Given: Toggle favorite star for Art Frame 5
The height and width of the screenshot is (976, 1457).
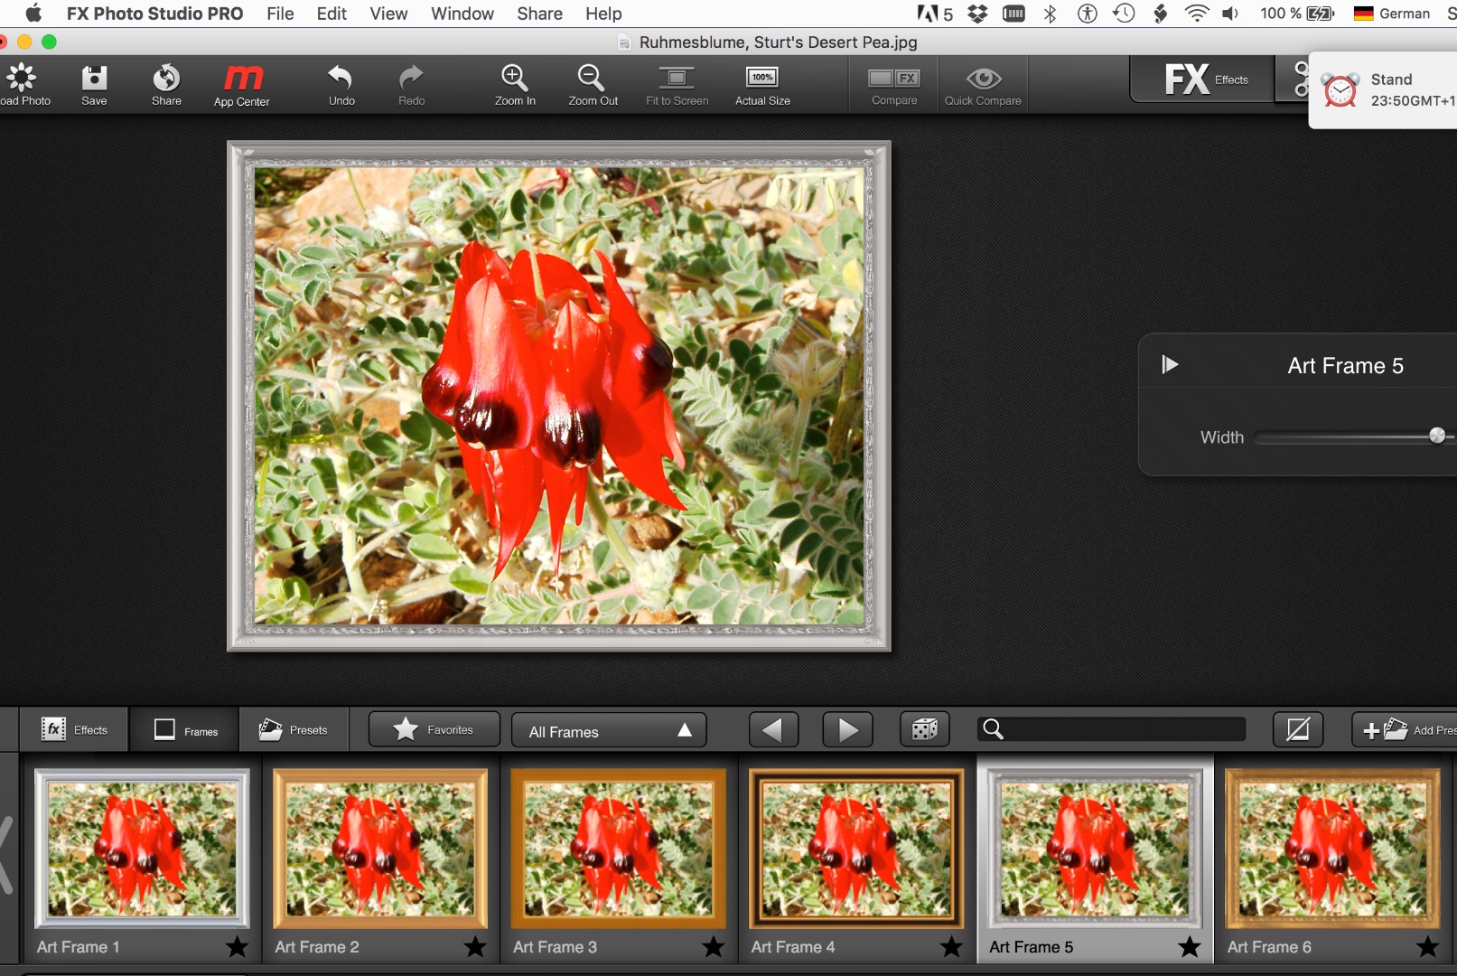Looking at the screenshot, I should [1190, 947].
